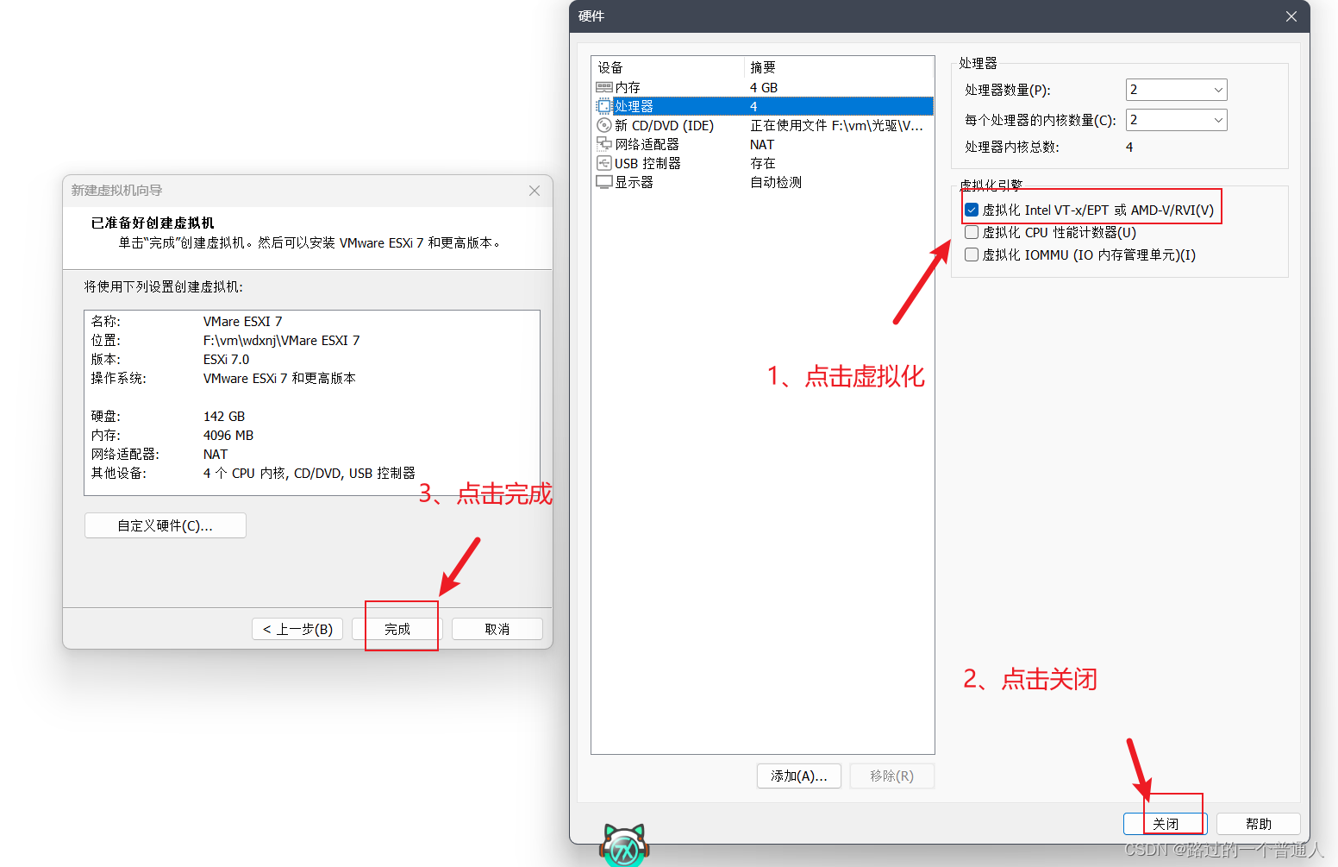
Task: Click the processor chip icon in device list
Action: (604, 106)
